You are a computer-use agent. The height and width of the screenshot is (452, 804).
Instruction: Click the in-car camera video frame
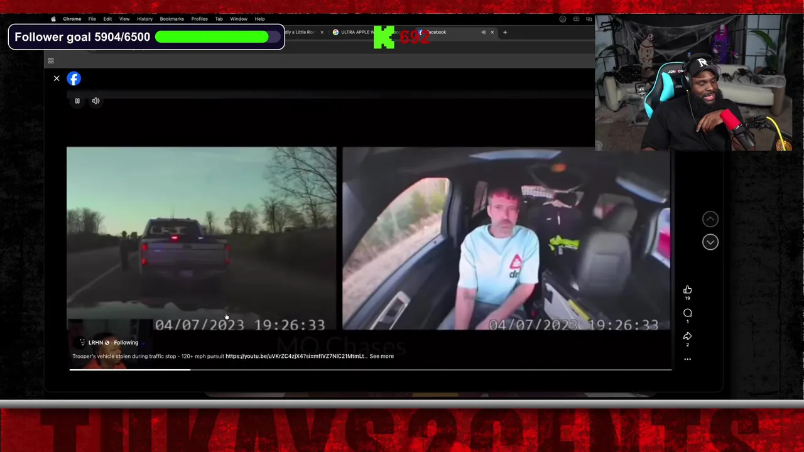(x=506, y=239)
